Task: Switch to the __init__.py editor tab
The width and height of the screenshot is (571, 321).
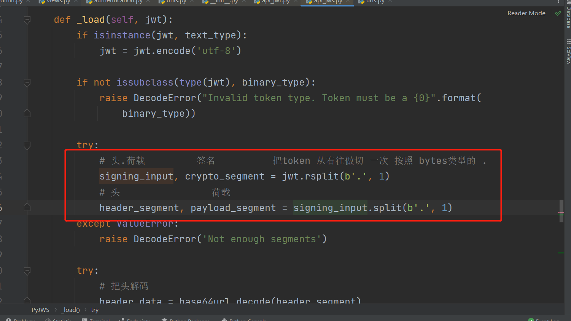Action: (224, 2)
